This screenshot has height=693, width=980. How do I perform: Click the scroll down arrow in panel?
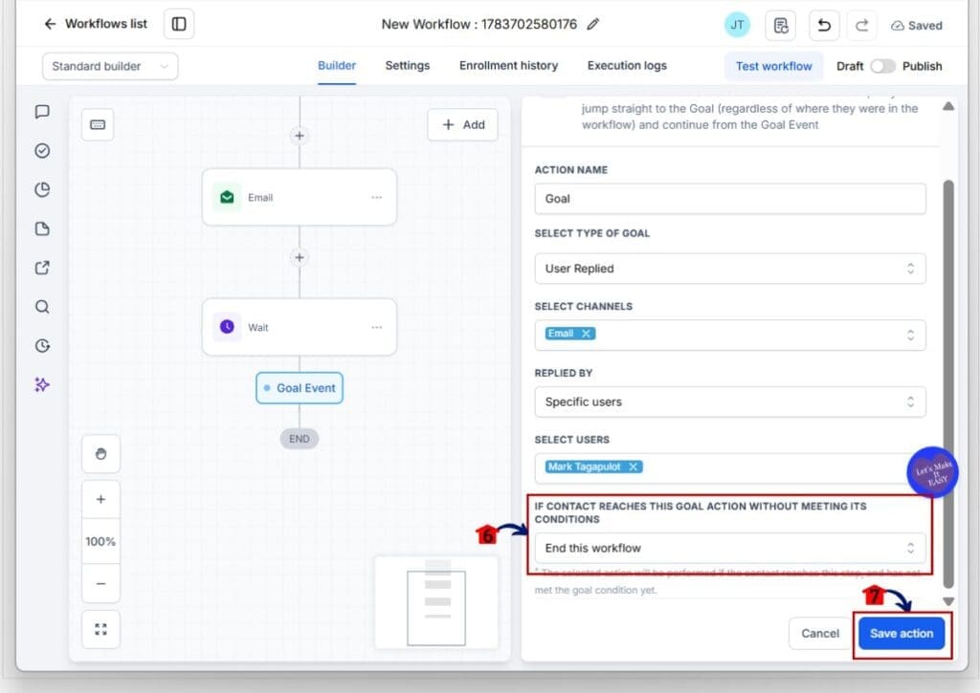pyautogui.click(x=948, y=602)
